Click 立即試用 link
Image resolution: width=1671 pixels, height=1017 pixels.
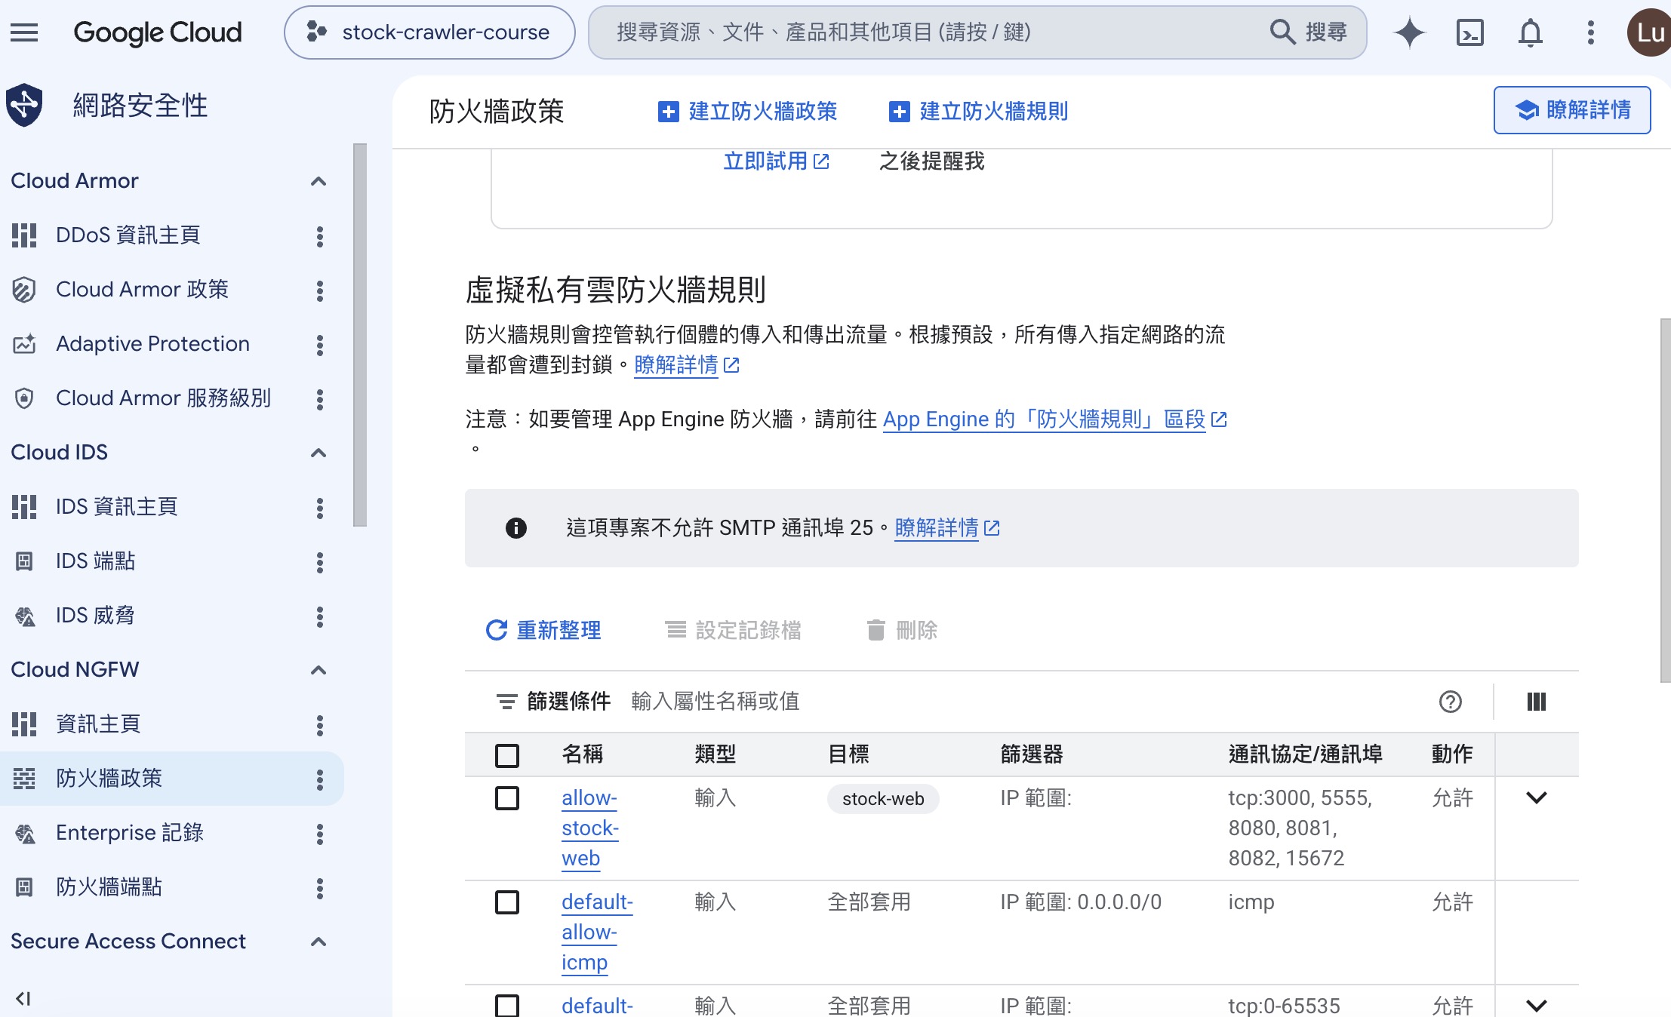click(x=776, y=161)
